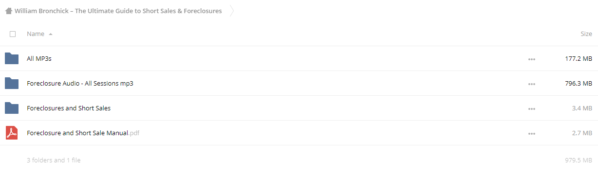Sort files by the Size column
The height and width of the screenshot is (177, 598).
click(x=586, y=34)
